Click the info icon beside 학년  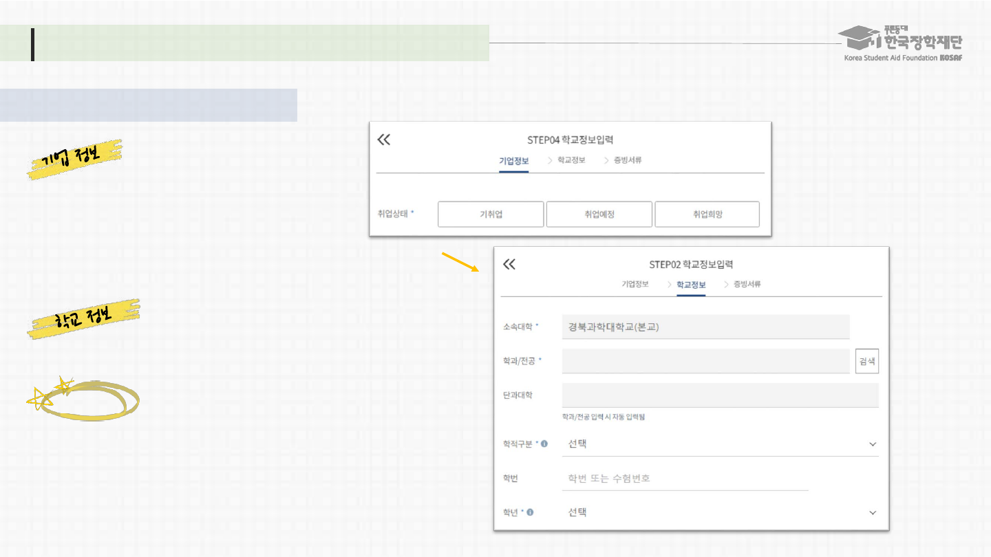point(530,512)
